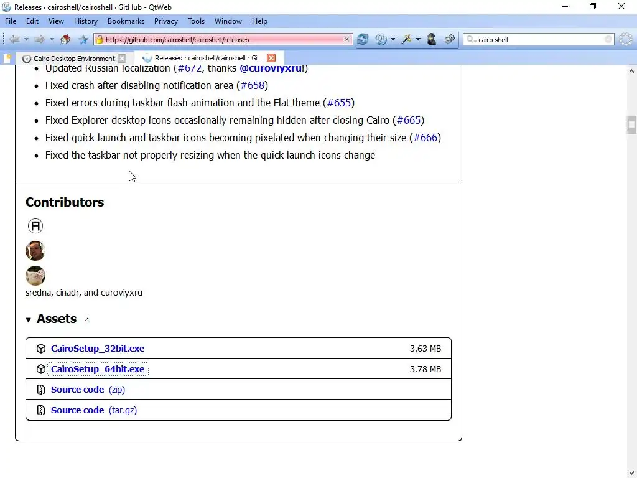This screenshot has height=478, width=637.
Task: Click the curoviyxru cat avatar
Action: (35, 276)
